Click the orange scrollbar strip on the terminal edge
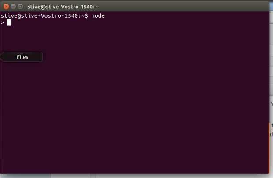Image resolution: width=273 pixels, height=178 pixels. point(269,148)
